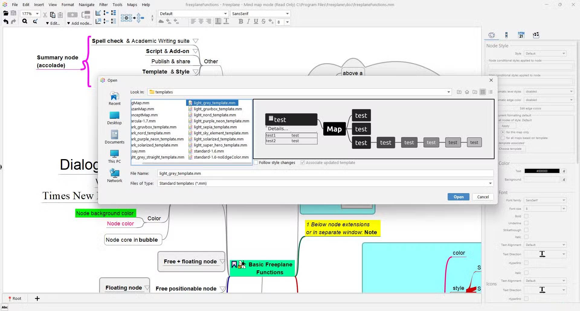The image size is (580, 311).
Task: Expand the Look In templates dropdown
Action: point(449,92)
